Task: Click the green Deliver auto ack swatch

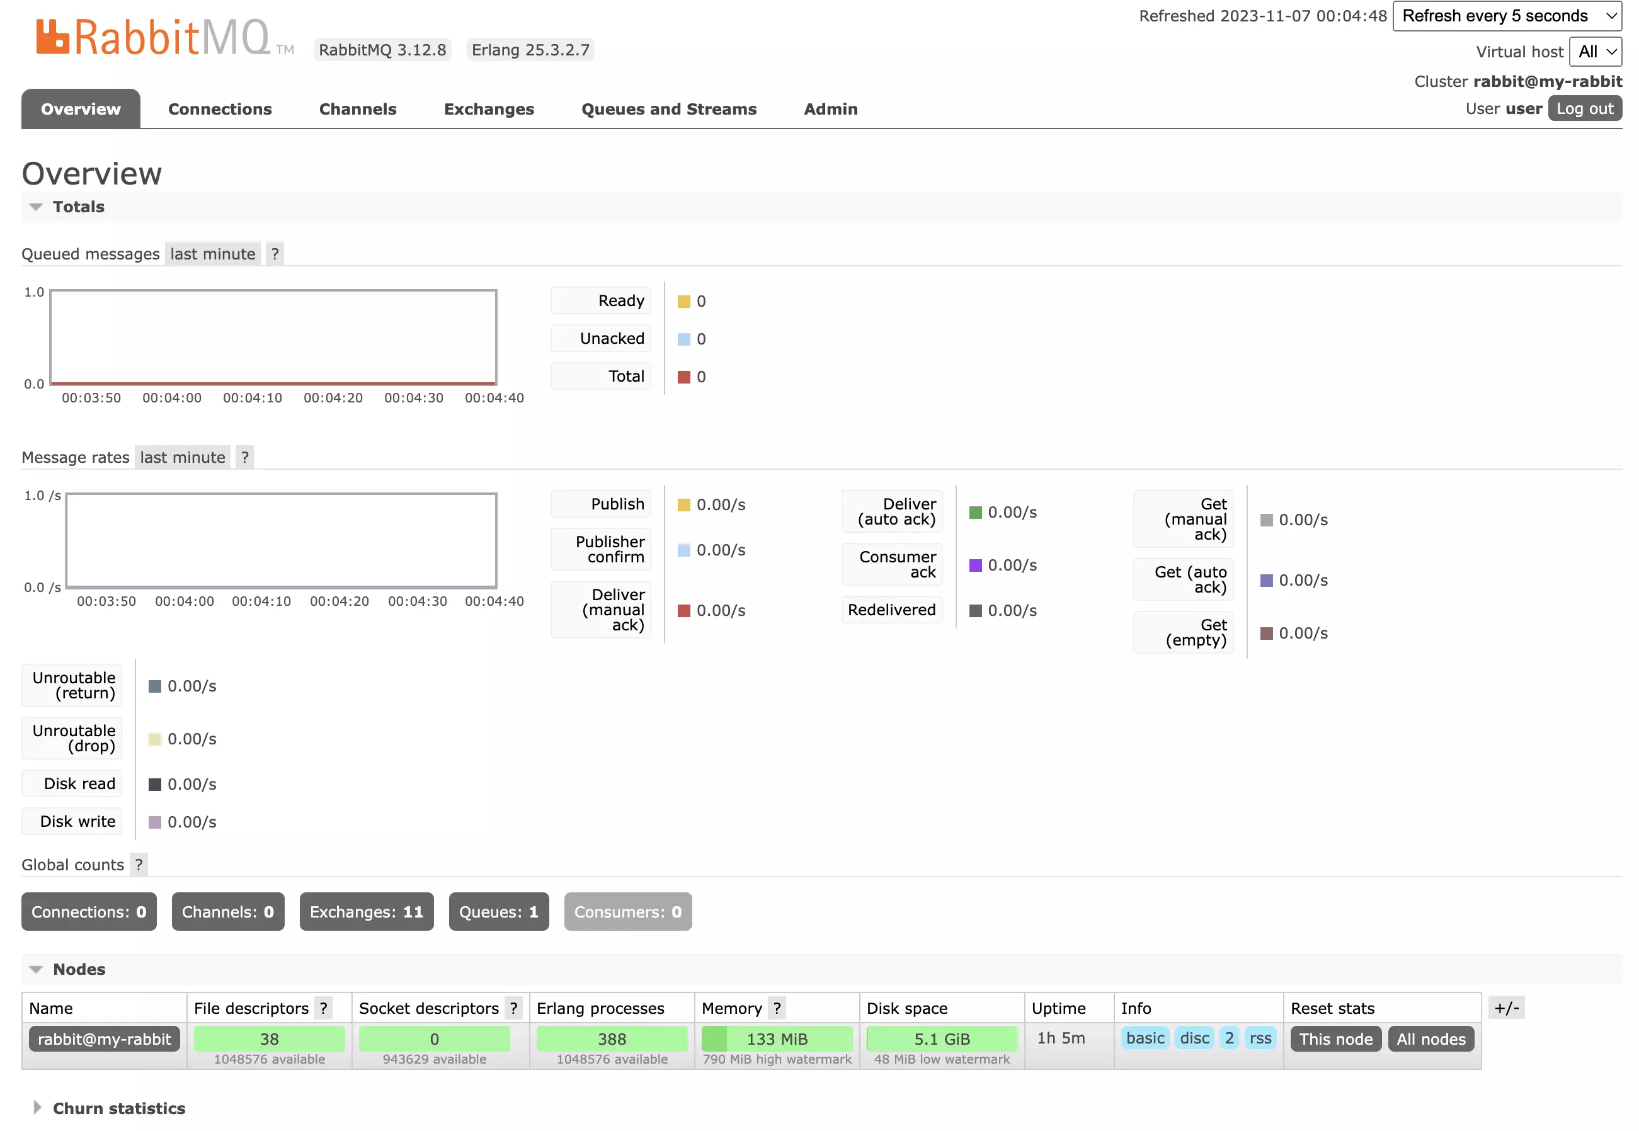Action: 976,513
